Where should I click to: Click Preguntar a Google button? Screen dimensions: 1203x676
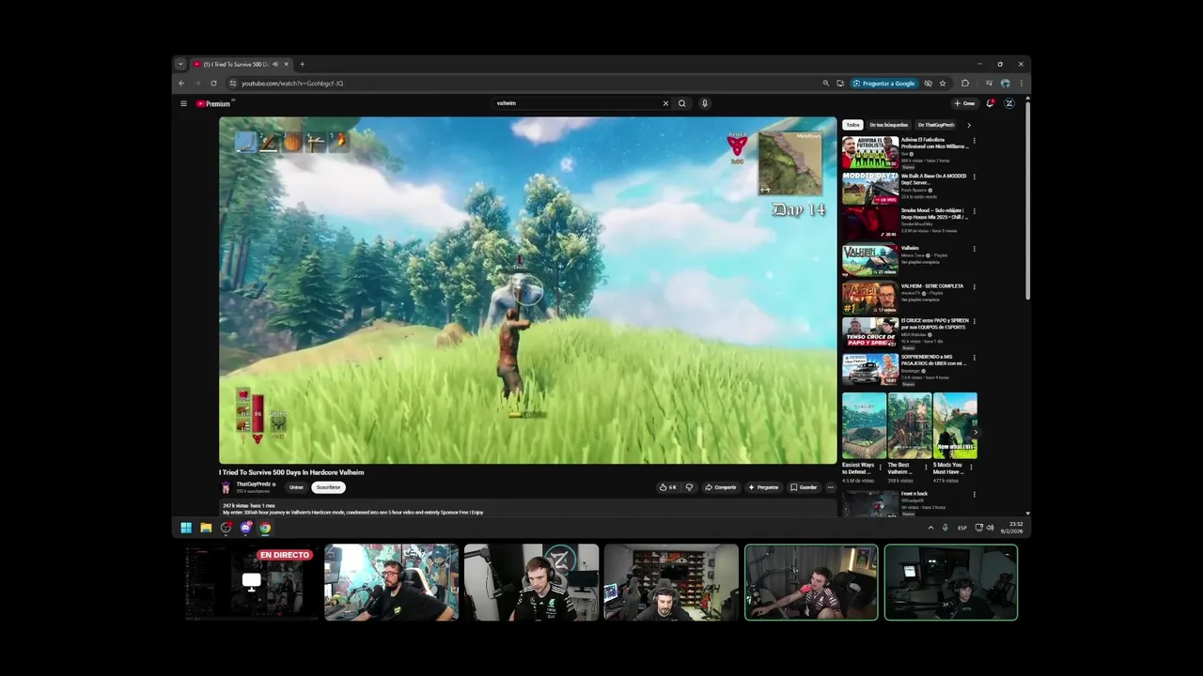[884, 83]
